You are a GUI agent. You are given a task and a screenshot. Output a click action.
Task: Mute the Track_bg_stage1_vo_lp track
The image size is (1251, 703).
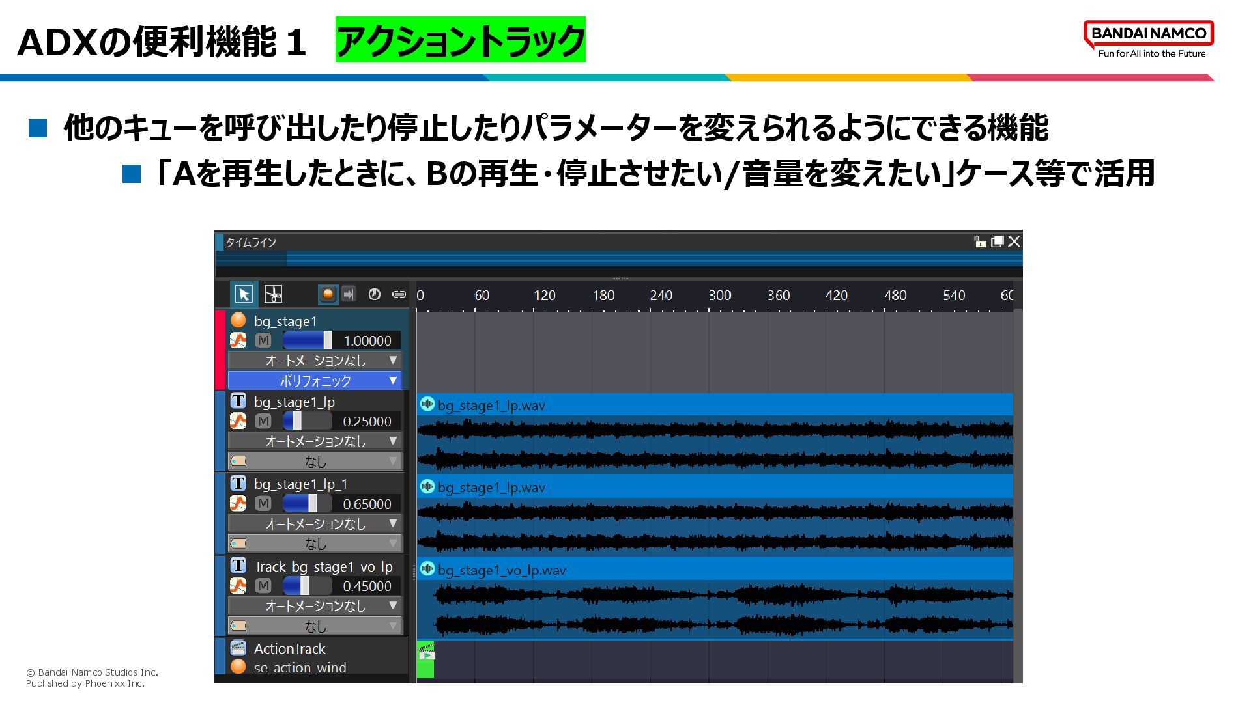[x=263, y=586]
